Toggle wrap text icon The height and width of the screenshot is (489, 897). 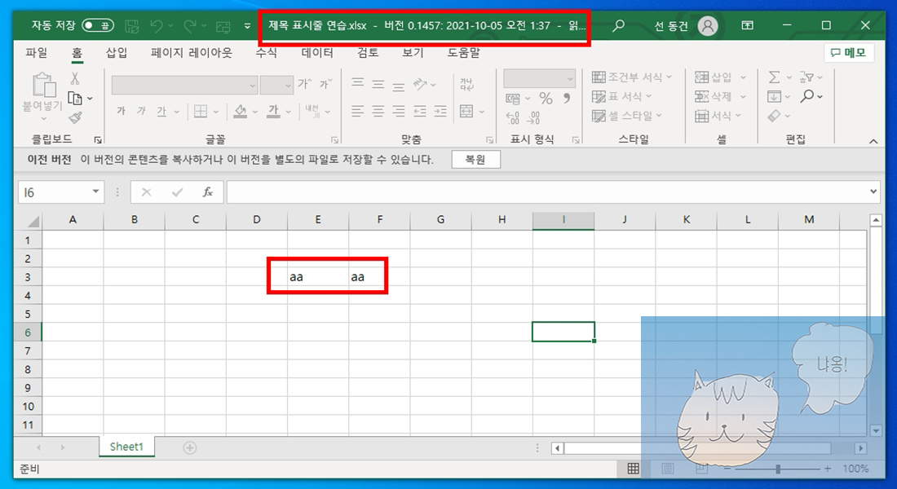(466, 85)
